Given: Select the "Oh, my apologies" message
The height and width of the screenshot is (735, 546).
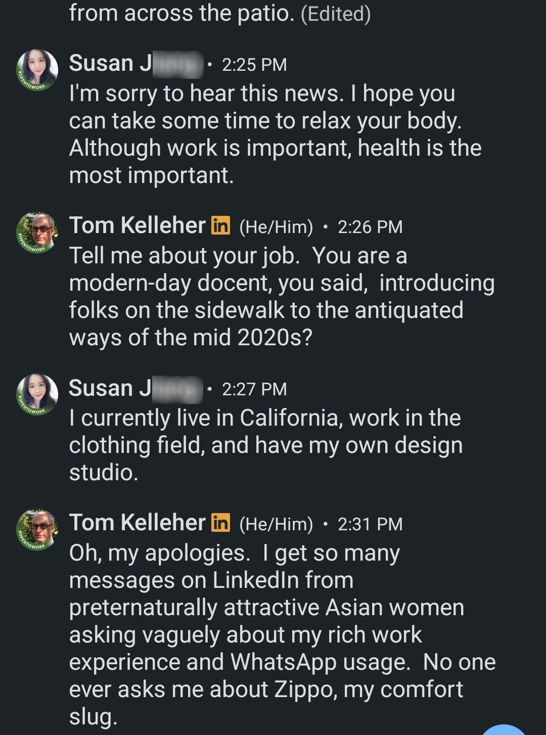Looking at the screenshot, I should point(282,635).
